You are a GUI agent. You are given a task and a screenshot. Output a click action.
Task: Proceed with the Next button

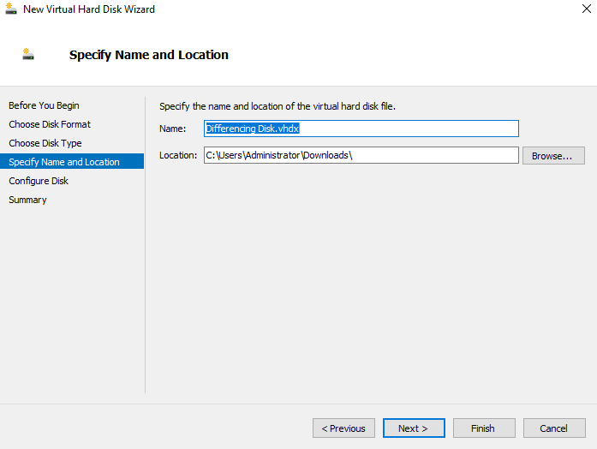[x=414, y=428]
